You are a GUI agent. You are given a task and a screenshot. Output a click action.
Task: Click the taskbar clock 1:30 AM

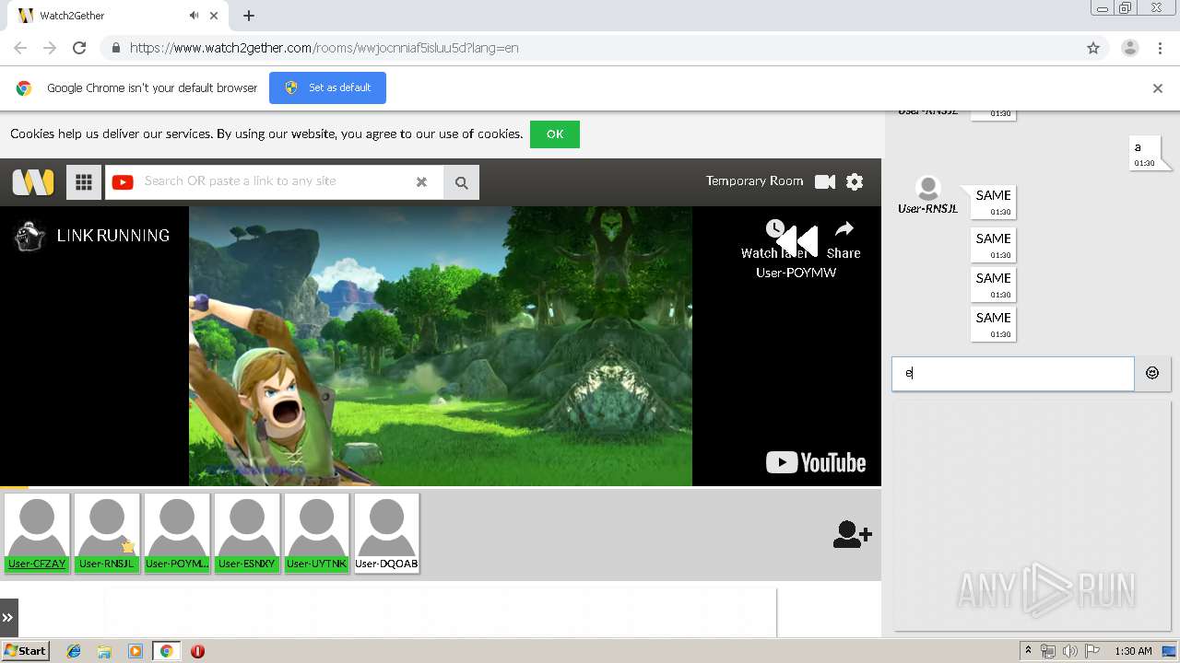pyautogui.click(x=1133, y=651)
